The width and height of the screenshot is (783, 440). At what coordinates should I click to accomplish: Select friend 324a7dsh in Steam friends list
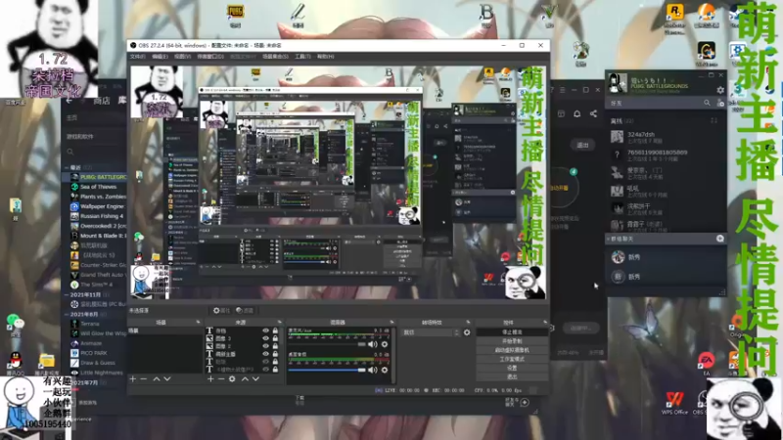coord(666,137)
